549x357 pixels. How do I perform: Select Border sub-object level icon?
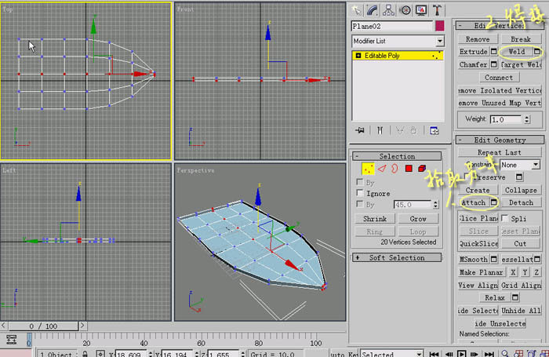[395, 169]
